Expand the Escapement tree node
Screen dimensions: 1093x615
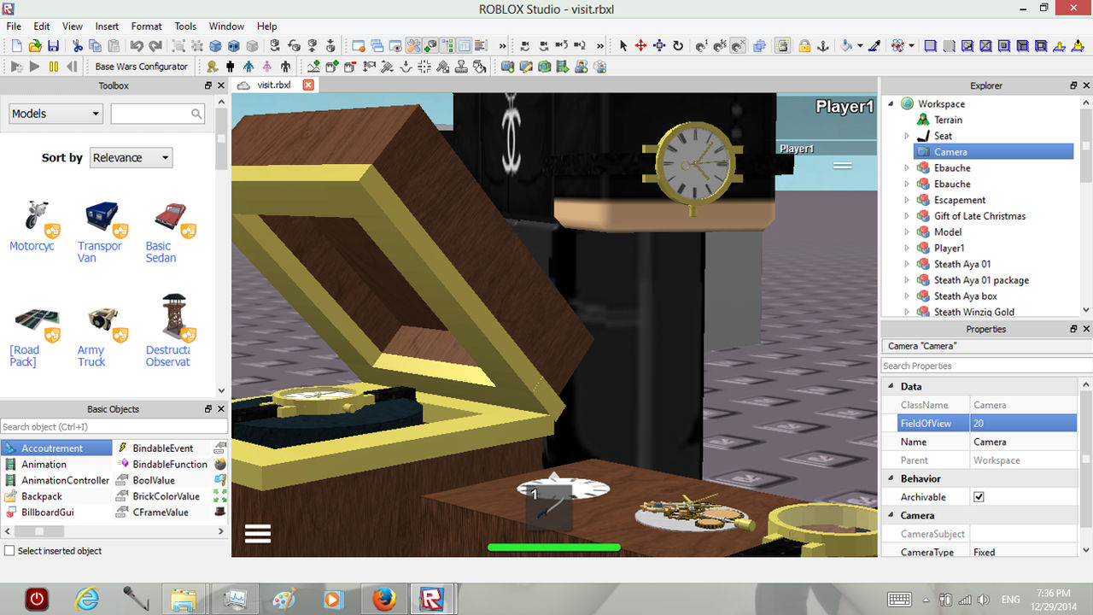pos(907,200)
